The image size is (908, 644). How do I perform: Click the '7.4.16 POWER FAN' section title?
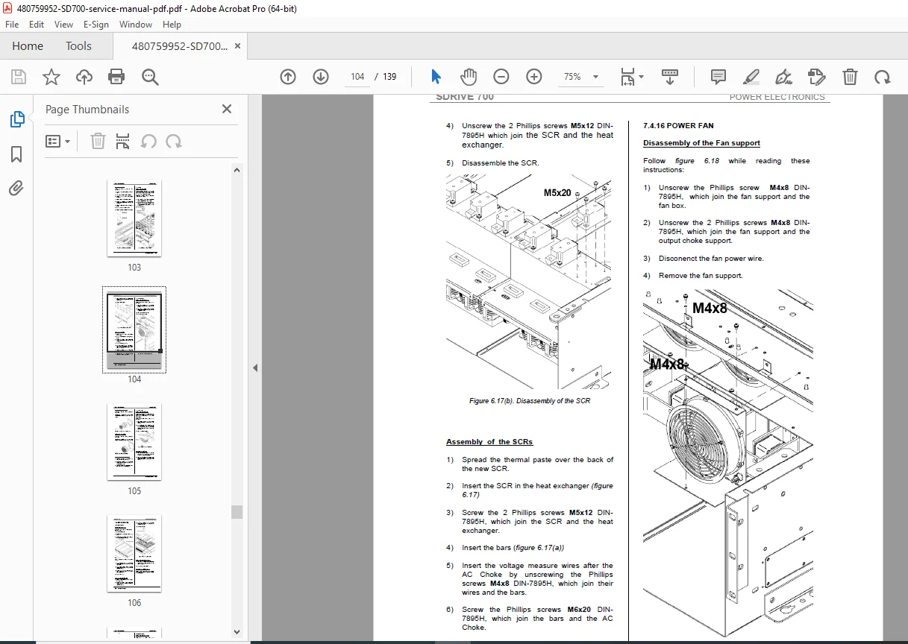pos(678,126)
